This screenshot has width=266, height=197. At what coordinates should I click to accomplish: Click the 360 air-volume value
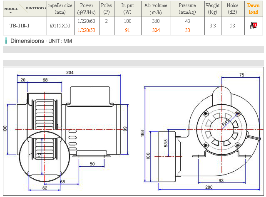click(156, 21)
